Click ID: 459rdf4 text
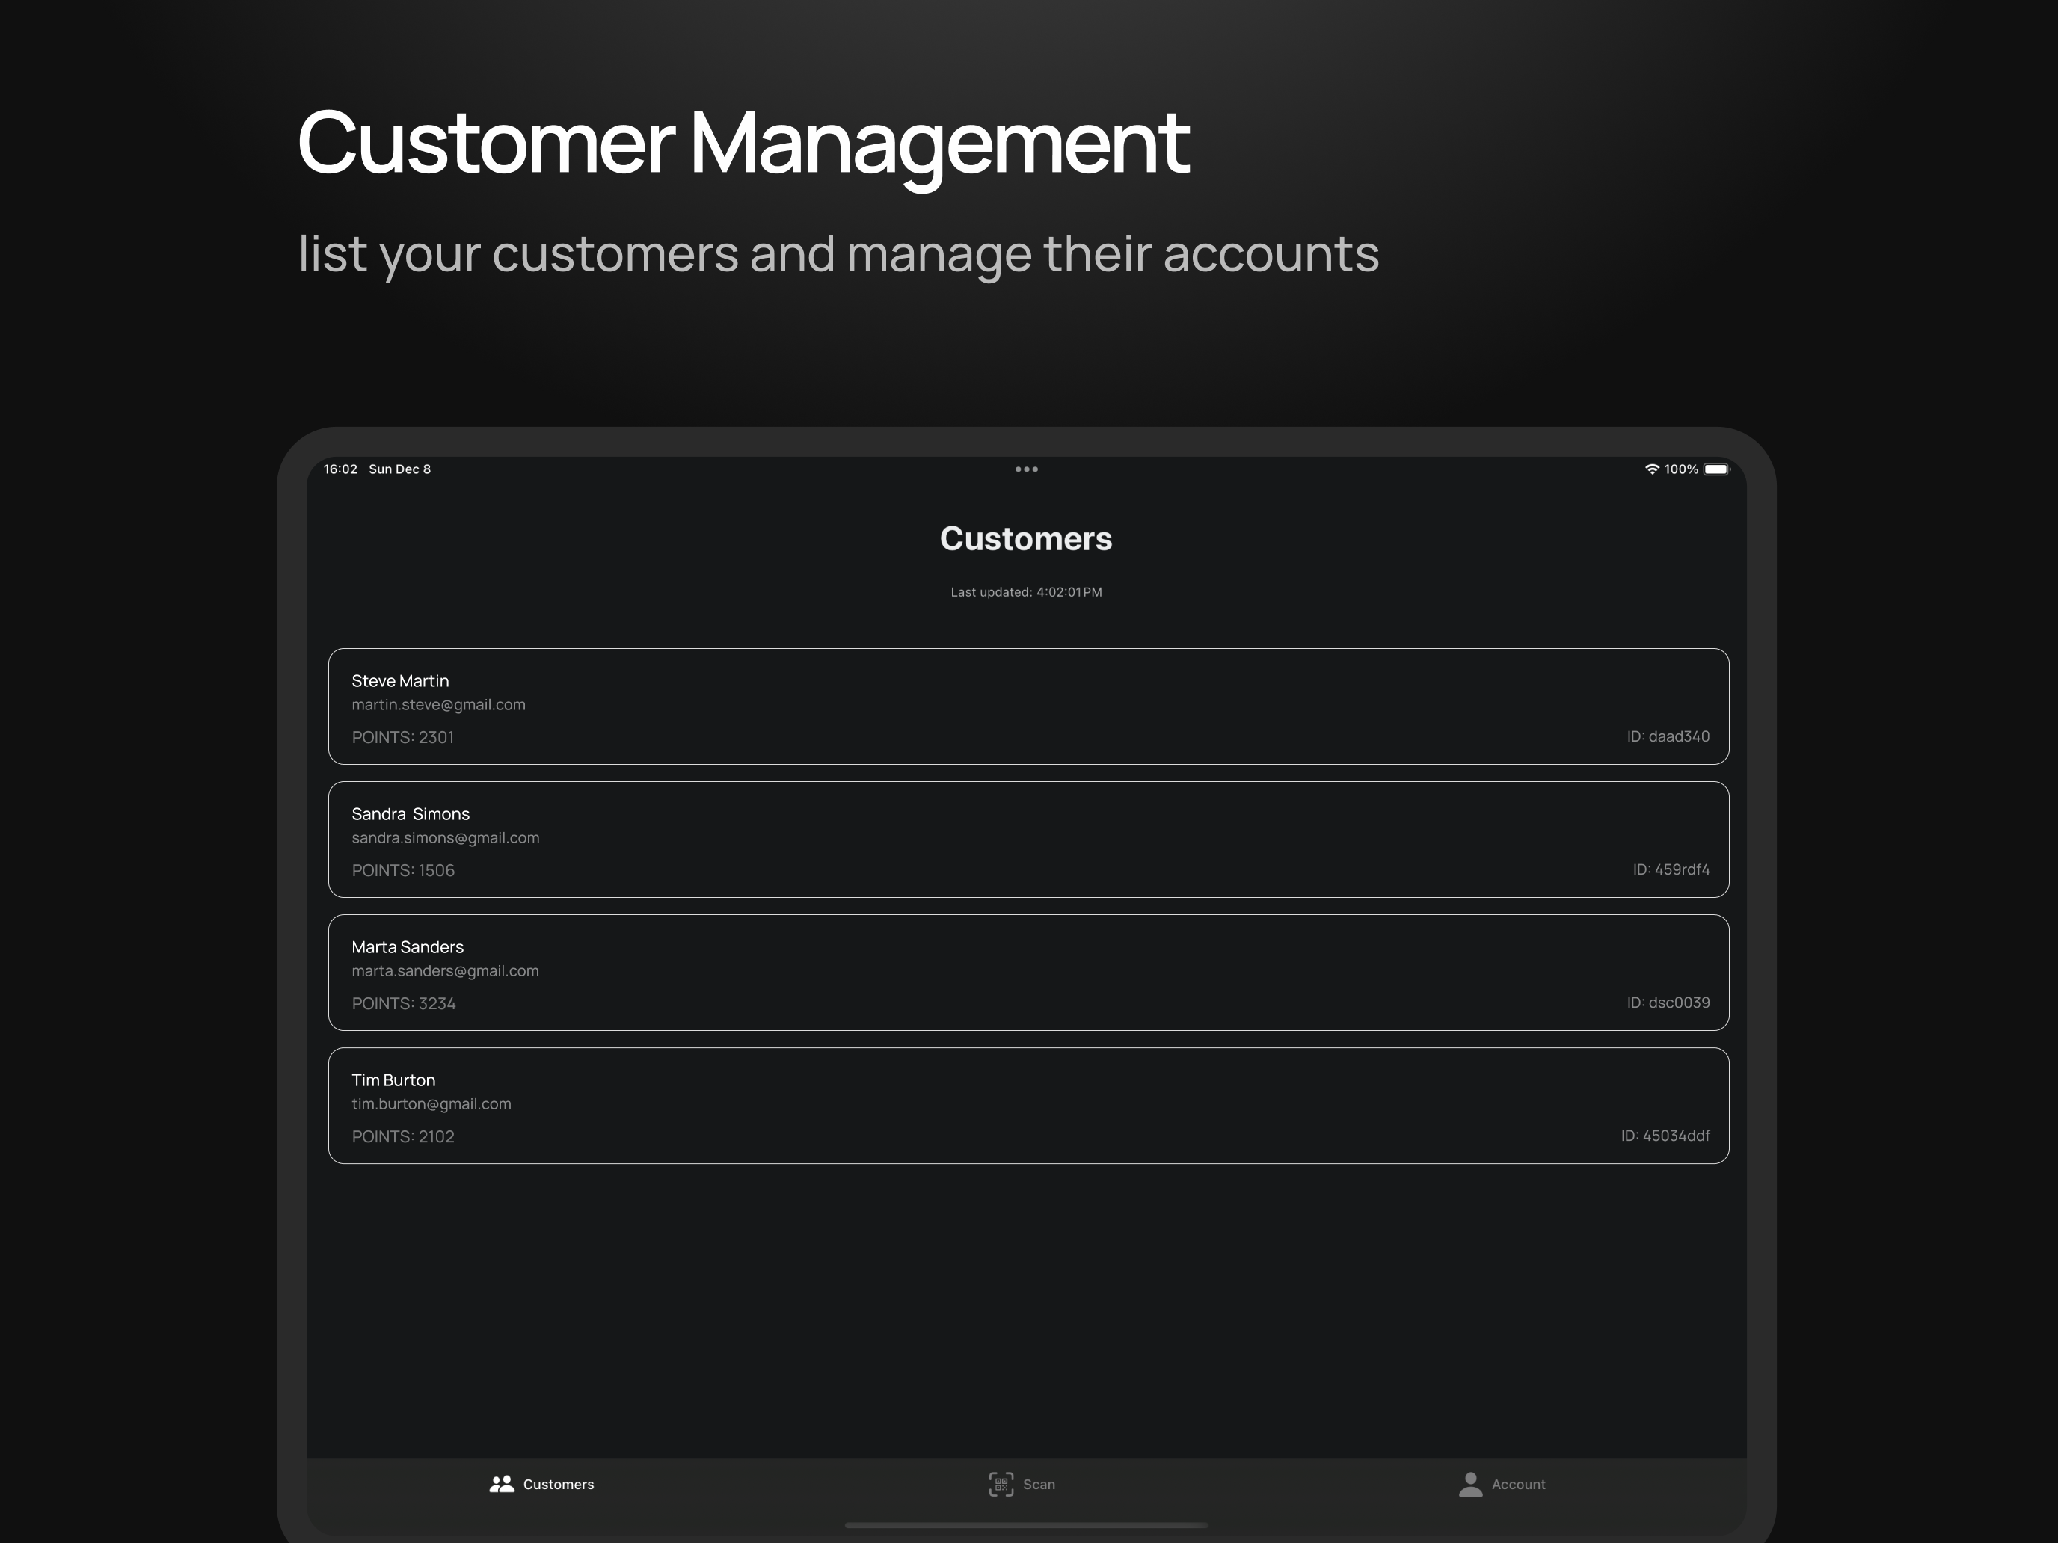Screen dimensions: 2058x1543 (1671, 869)
